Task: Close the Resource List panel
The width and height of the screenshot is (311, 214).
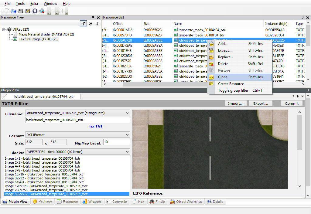Action: [x=308, y=17]
